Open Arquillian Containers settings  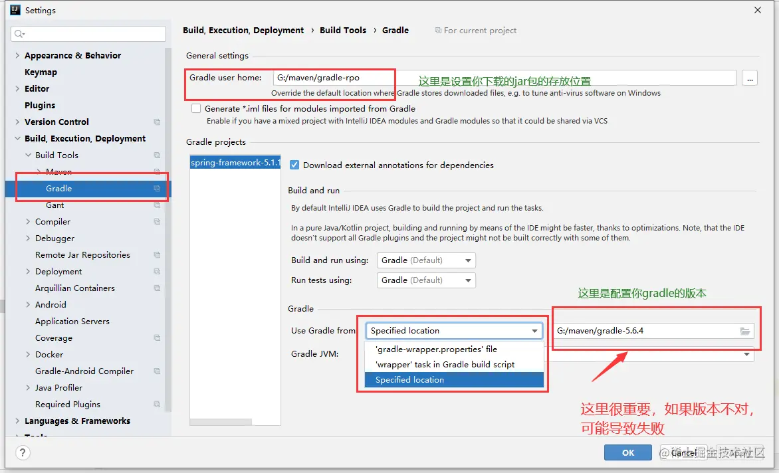pyautogui.click(x=75, y=288)
